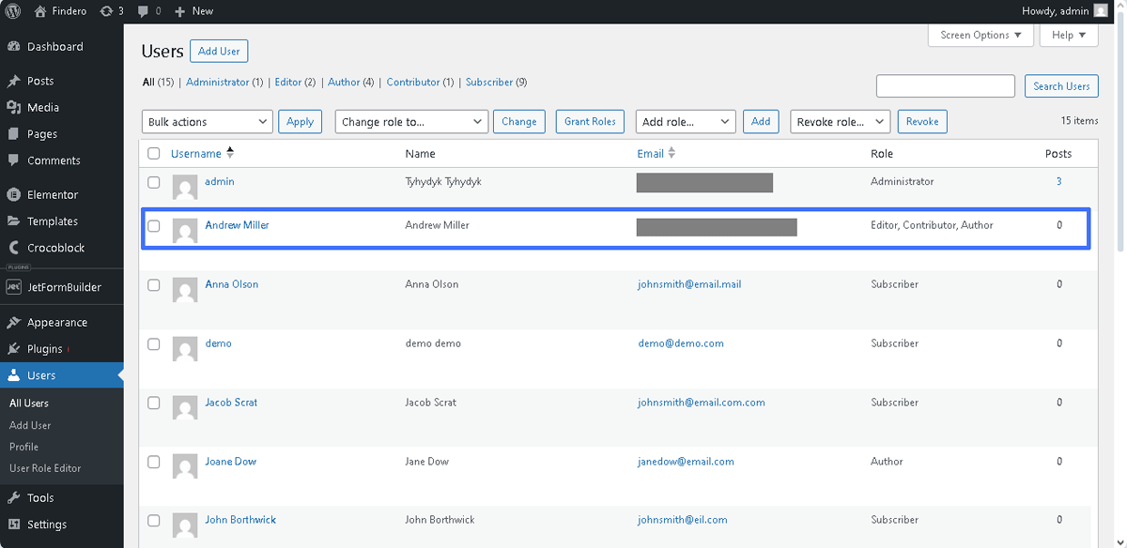1127x548 pixels.
Task: Check the Andrew Miller row checkbox
Action: 154,225
